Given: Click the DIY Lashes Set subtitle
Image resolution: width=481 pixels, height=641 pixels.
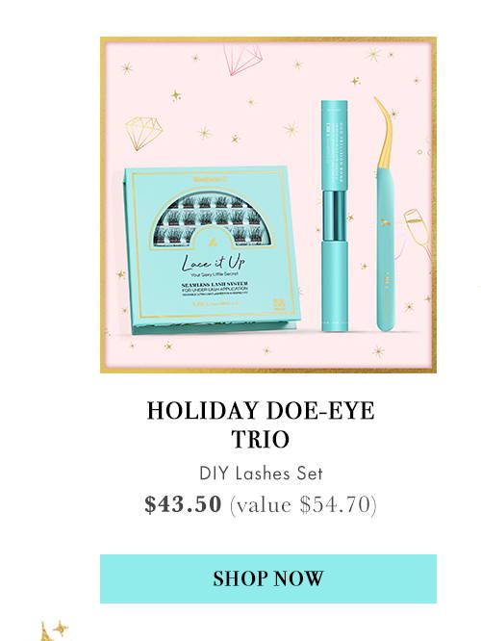Looking at the screenshot, I should [261, 474].
